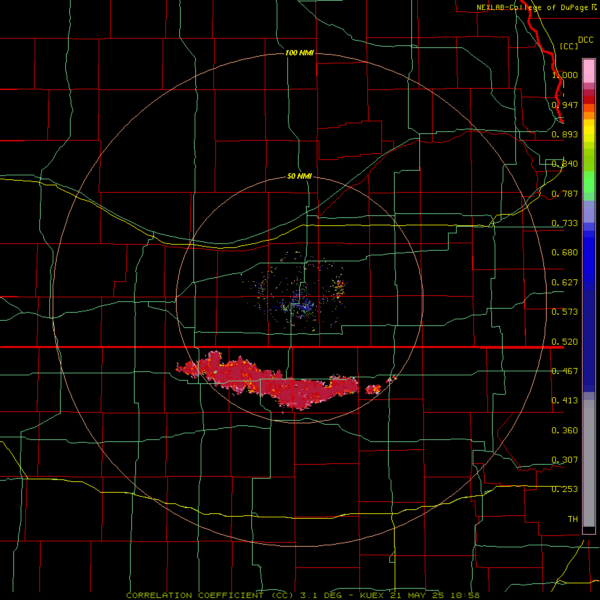Image resolution: width=600 pixels, height=600 pixels.
Task: Click the KUEX station identifier in the caption
Action: coord(372,595)
